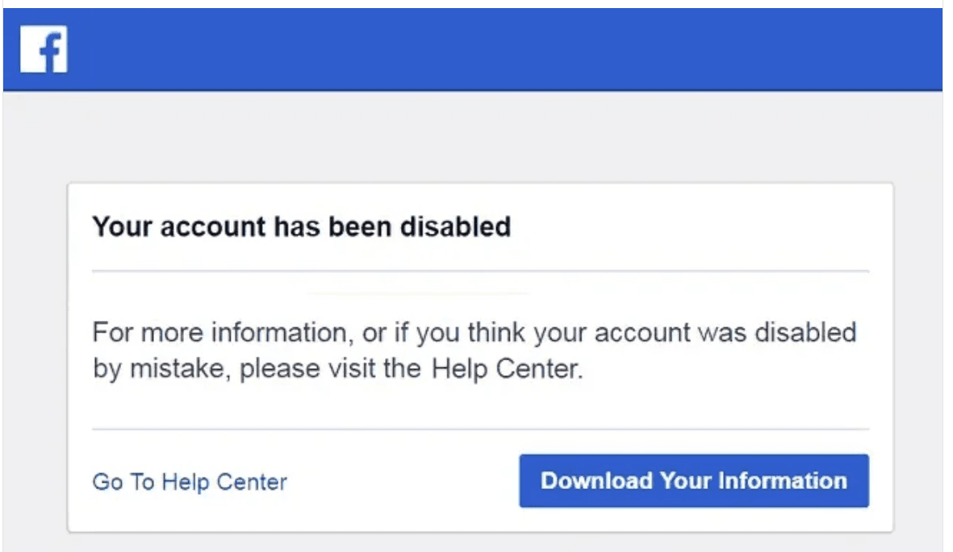Open the Go To Help Center link
This screenshot has width=953, height=552.
(x=190, y=482)
